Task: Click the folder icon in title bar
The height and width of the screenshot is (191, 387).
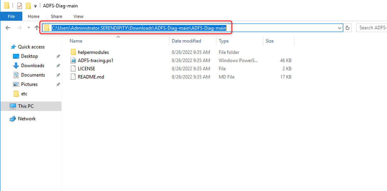Action: point(7,6)
